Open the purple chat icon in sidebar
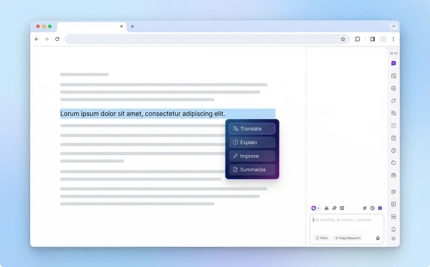This screenshot has height=267, width=430. [393, 63]
